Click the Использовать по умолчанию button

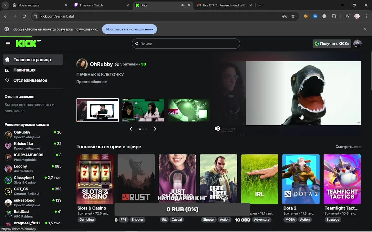point(129,29)
